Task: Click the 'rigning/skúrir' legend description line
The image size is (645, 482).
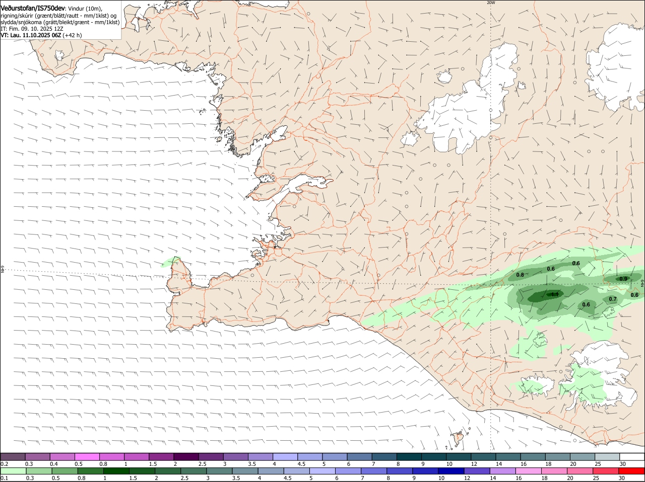Action: (x=58, y=16)
